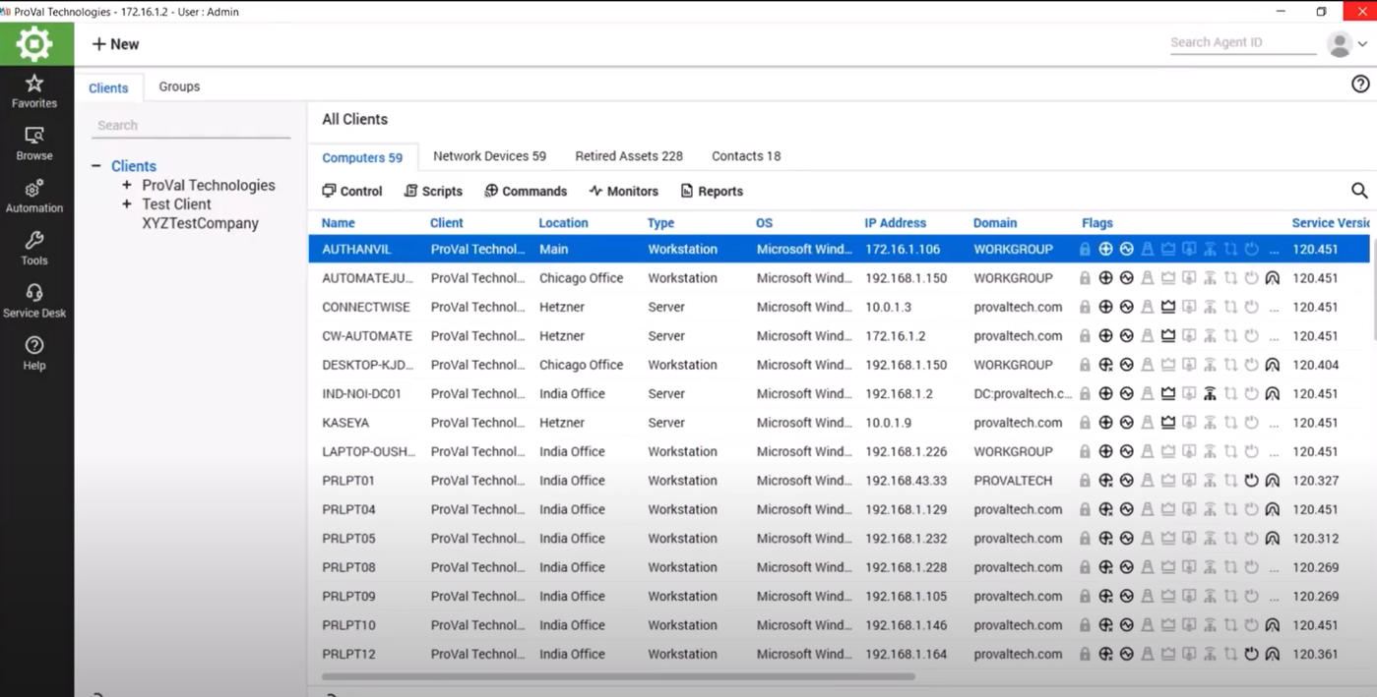1377x697 pixels.
Task: Select XYZTestCompany in the client tree
Action: [201, 223]
